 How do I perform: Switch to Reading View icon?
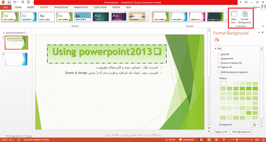(x=216, y=140)
